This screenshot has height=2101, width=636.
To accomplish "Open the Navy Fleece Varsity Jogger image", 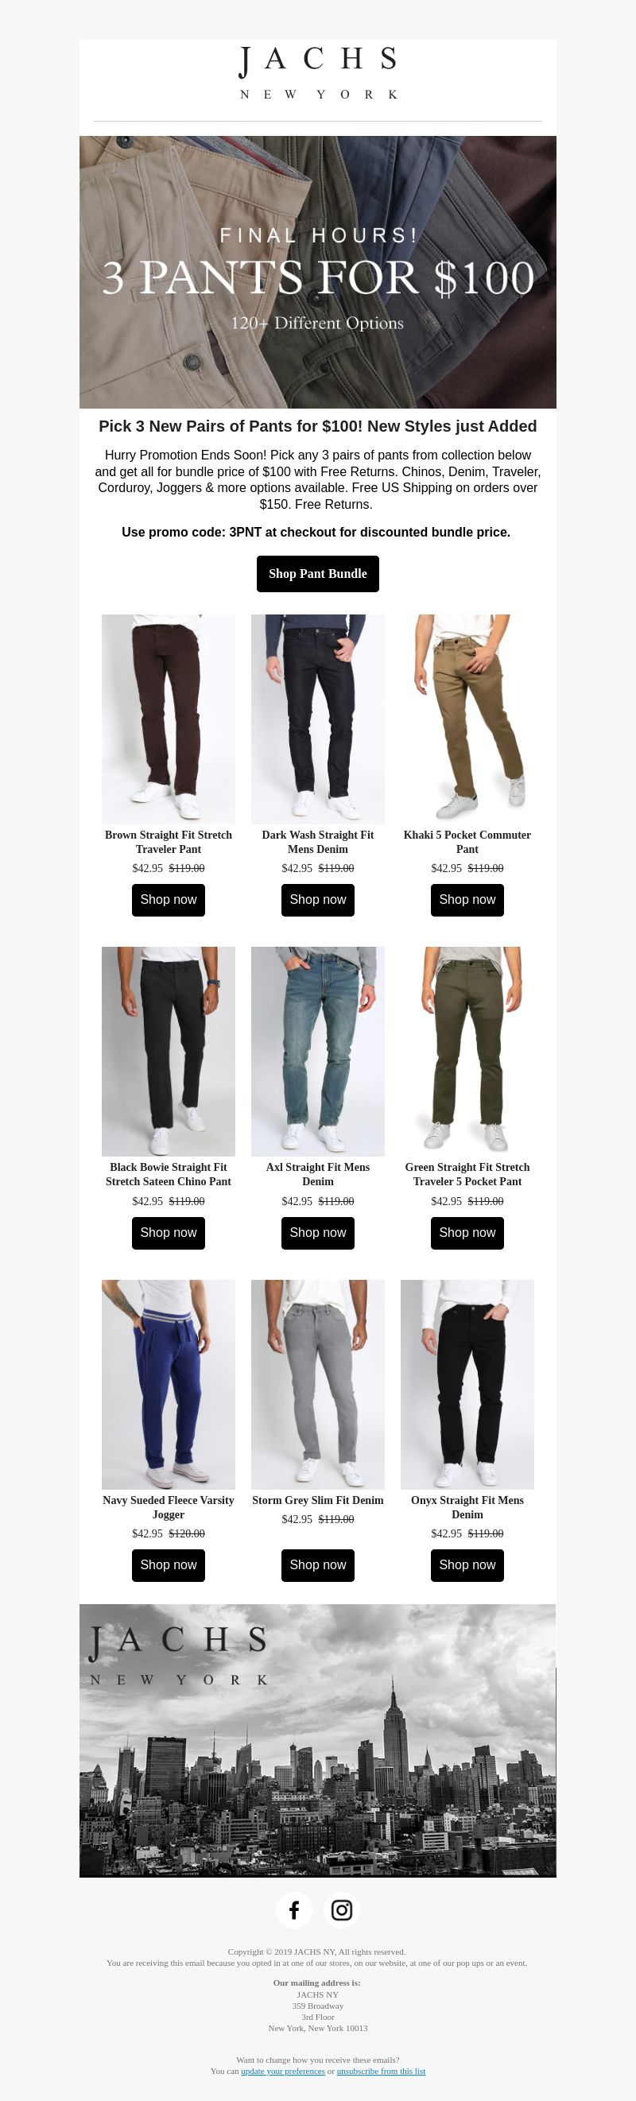I will 168,1384.
